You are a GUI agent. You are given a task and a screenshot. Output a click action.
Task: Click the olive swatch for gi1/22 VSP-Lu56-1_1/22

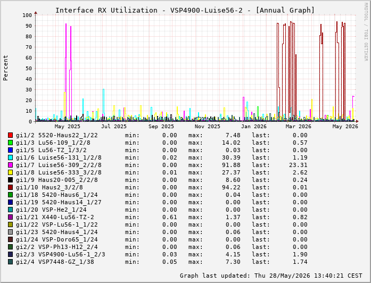pos(10,224)
